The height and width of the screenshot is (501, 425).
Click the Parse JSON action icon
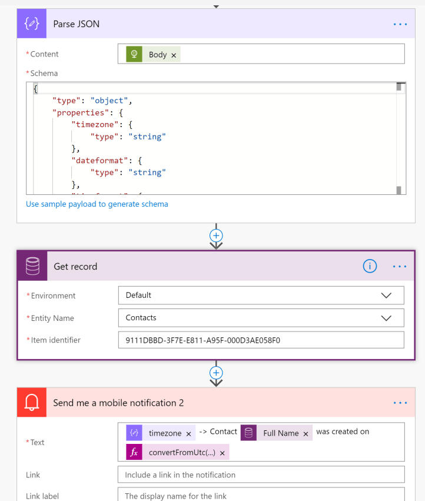(32, 24)
